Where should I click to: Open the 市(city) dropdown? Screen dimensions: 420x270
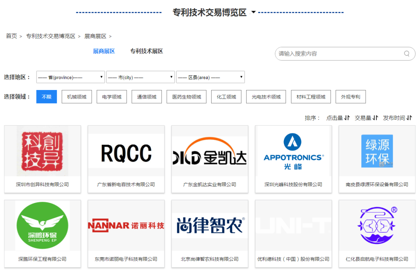(x=140, y=77)
